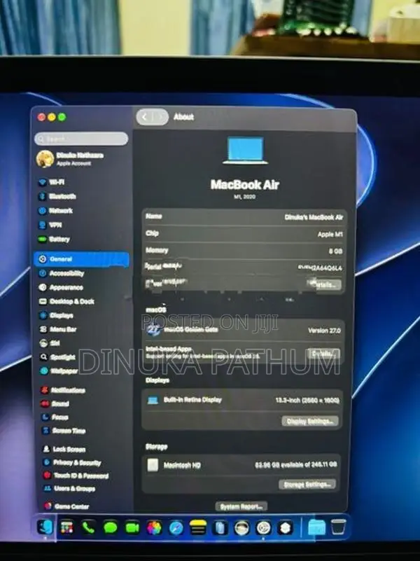Image resolution: width=420 pixels, height=561 pixels.
Task: Open Menu Bar settings
Action: [58, 329]
